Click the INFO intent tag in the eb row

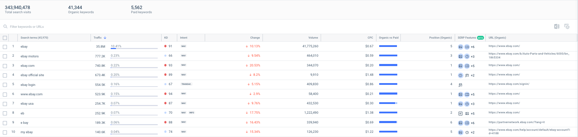[x=192, y=113]
